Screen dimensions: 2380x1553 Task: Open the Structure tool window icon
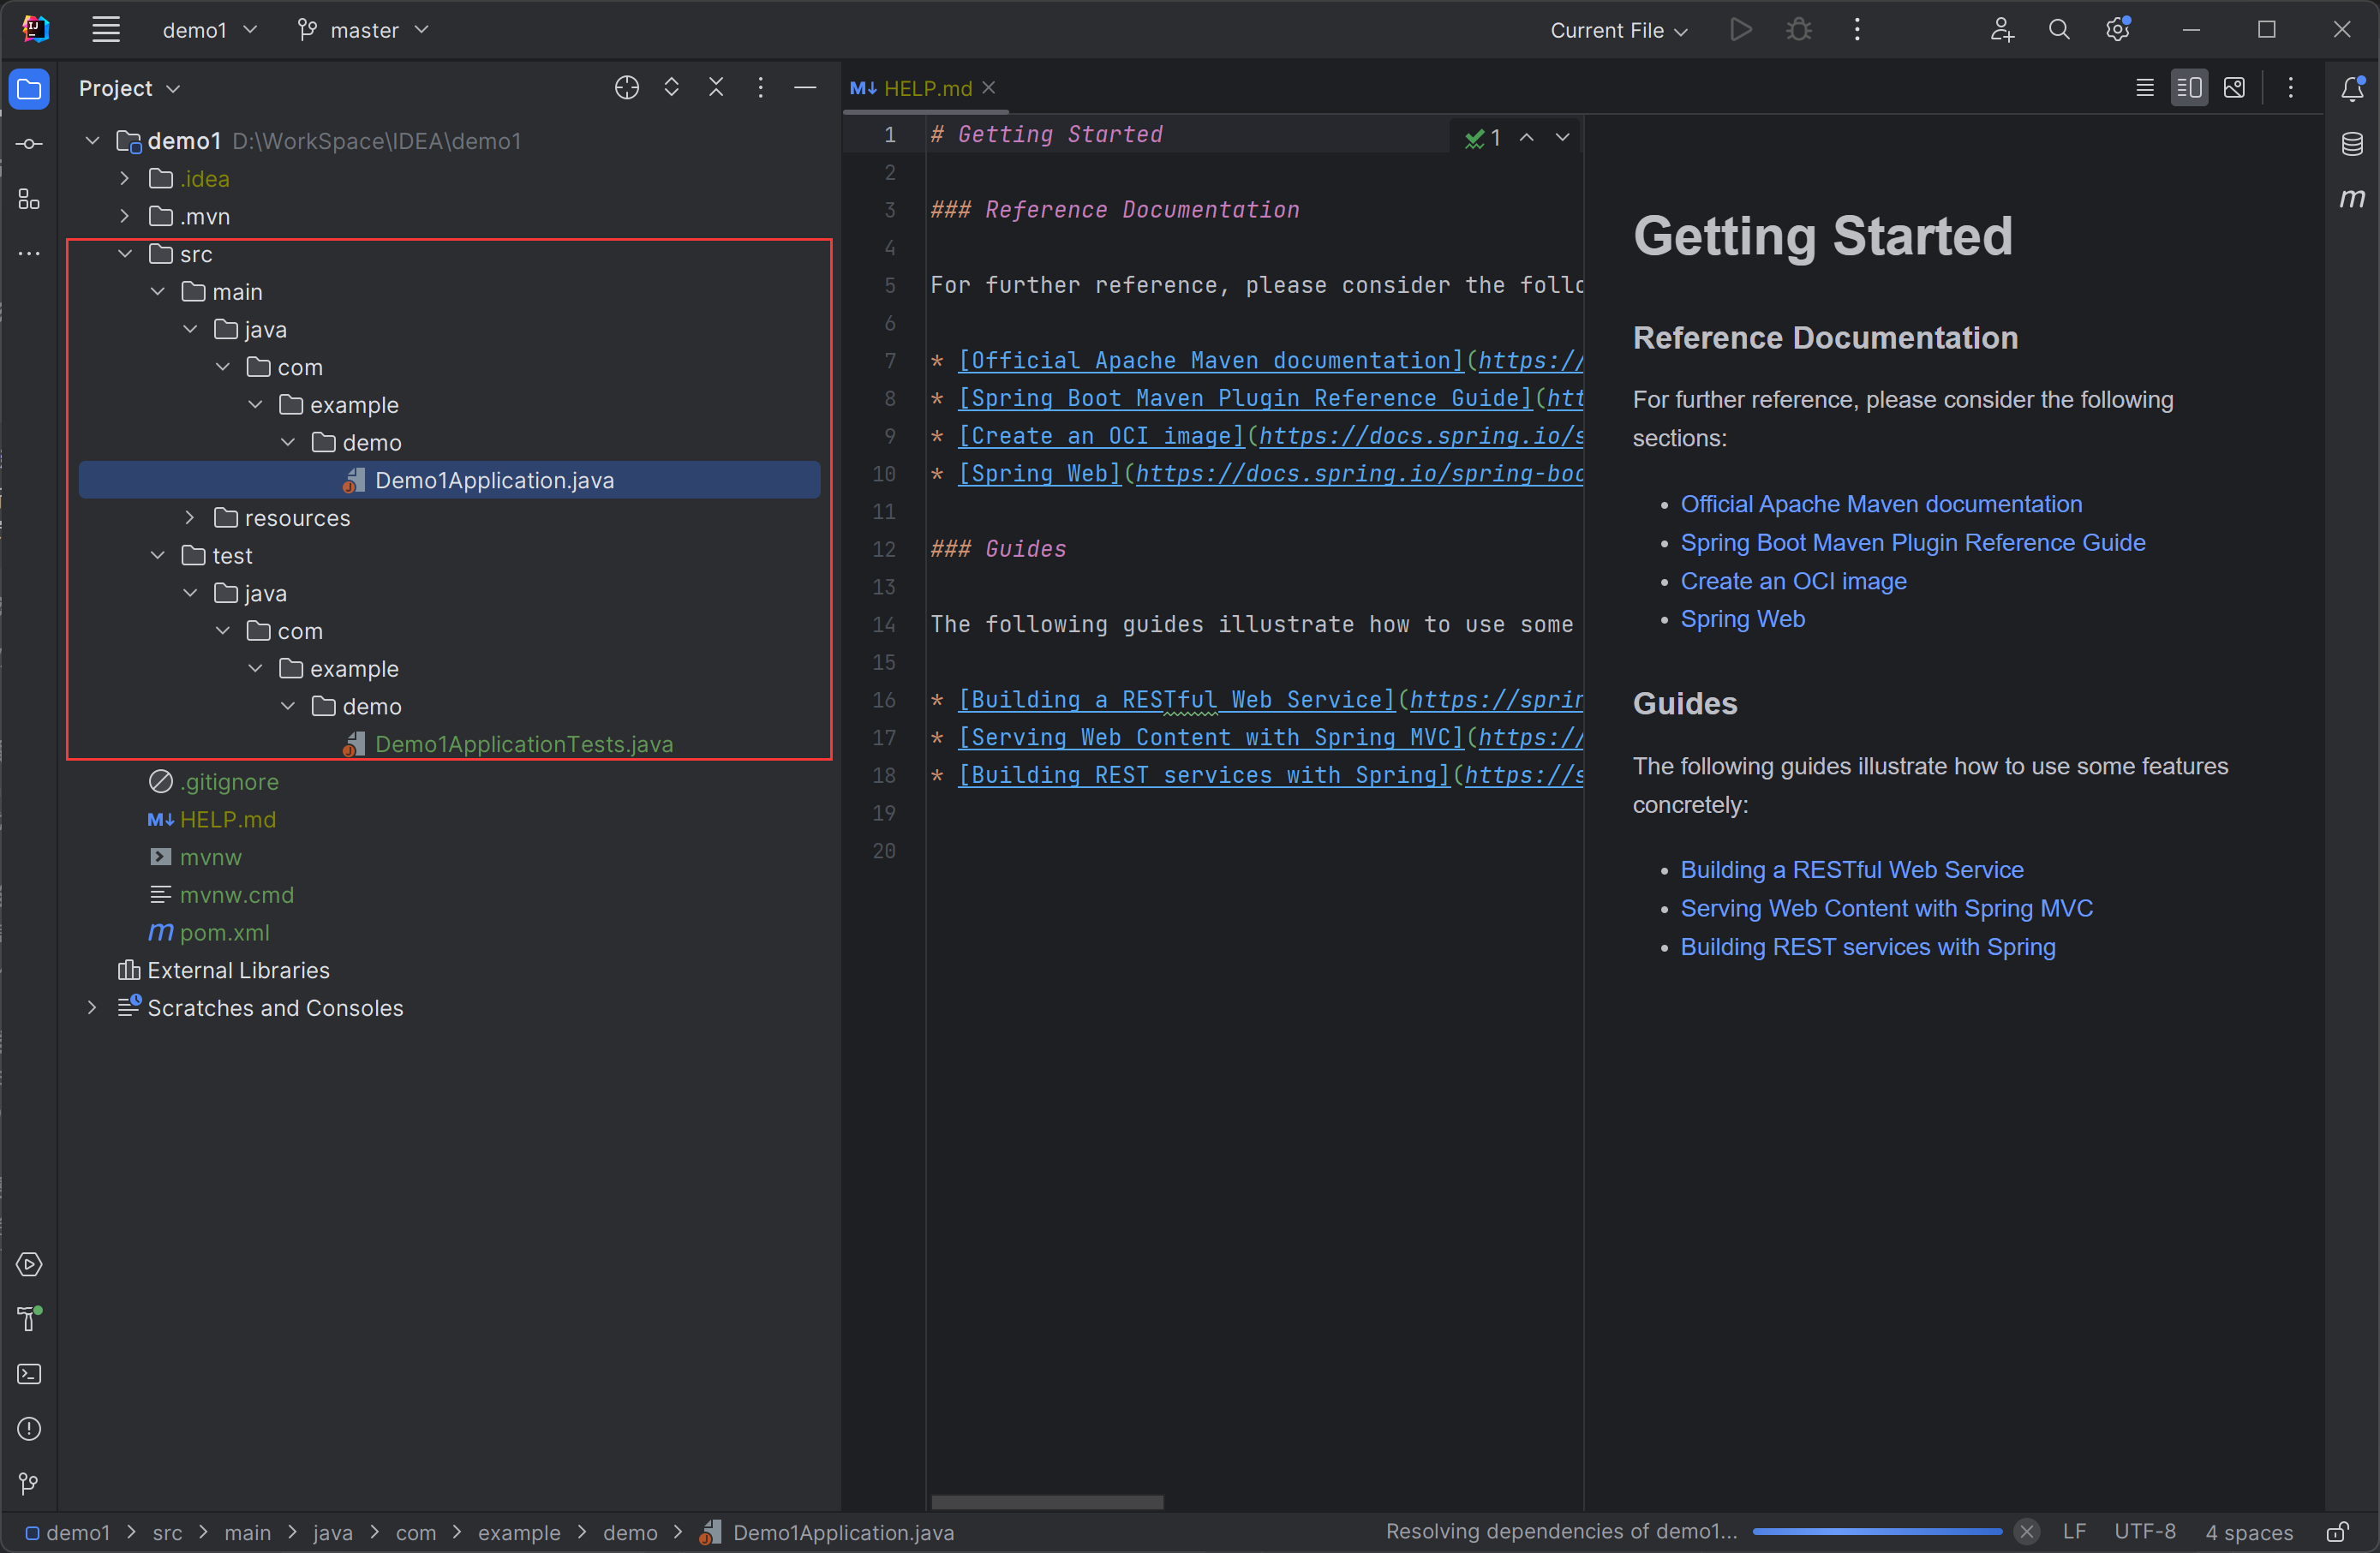[29, 199]
